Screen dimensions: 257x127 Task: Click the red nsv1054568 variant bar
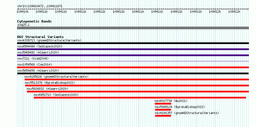click(133, 67)
